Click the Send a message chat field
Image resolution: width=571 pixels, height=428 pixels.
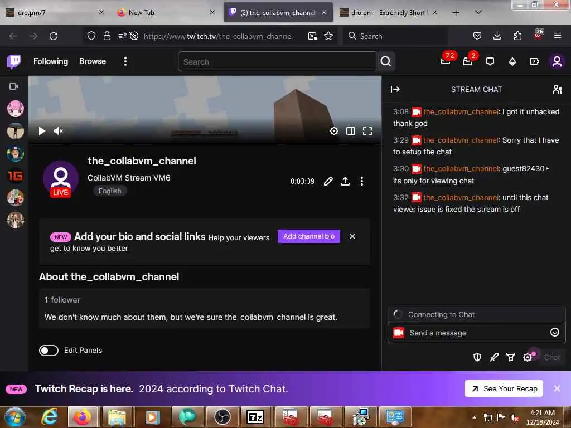(x=476, y=333)
